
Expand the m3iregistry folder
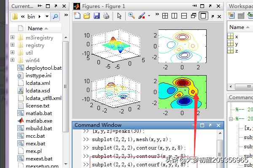[x=13, y=38]
